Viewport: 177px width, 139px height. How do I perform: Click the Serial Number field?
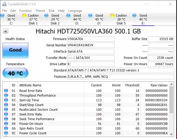coord(91,45)
